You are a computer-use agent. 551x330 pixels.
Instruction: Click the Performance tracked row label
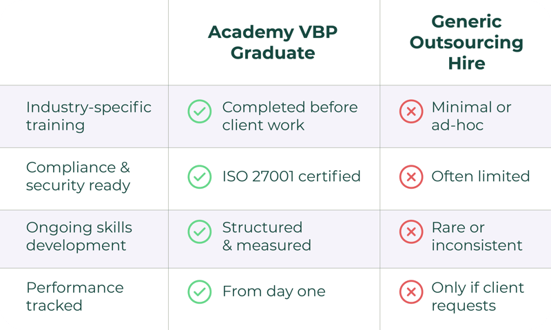[74, 296]
